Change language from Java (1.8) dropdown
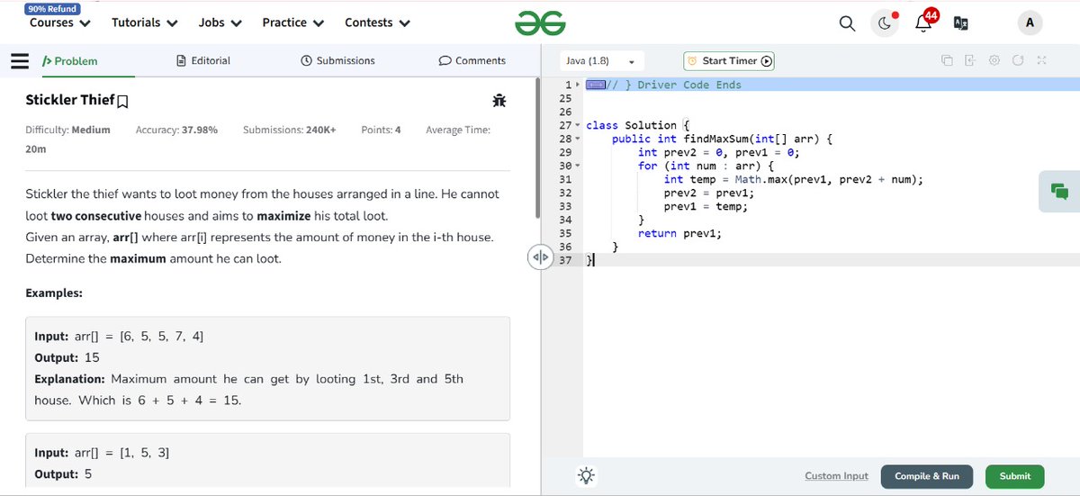Screen dimensions: 1080x496 (x=601, y=61)
